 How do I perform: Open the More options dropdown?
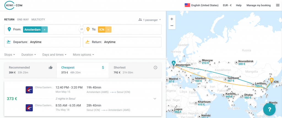[x=83, y=55]
